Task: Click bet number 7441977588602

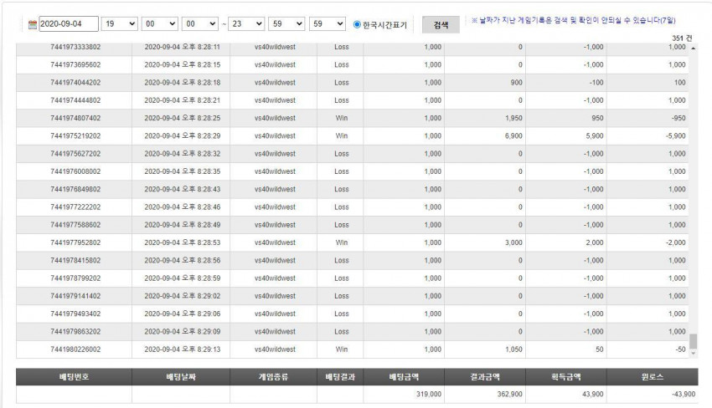Action: click(75, 225)
